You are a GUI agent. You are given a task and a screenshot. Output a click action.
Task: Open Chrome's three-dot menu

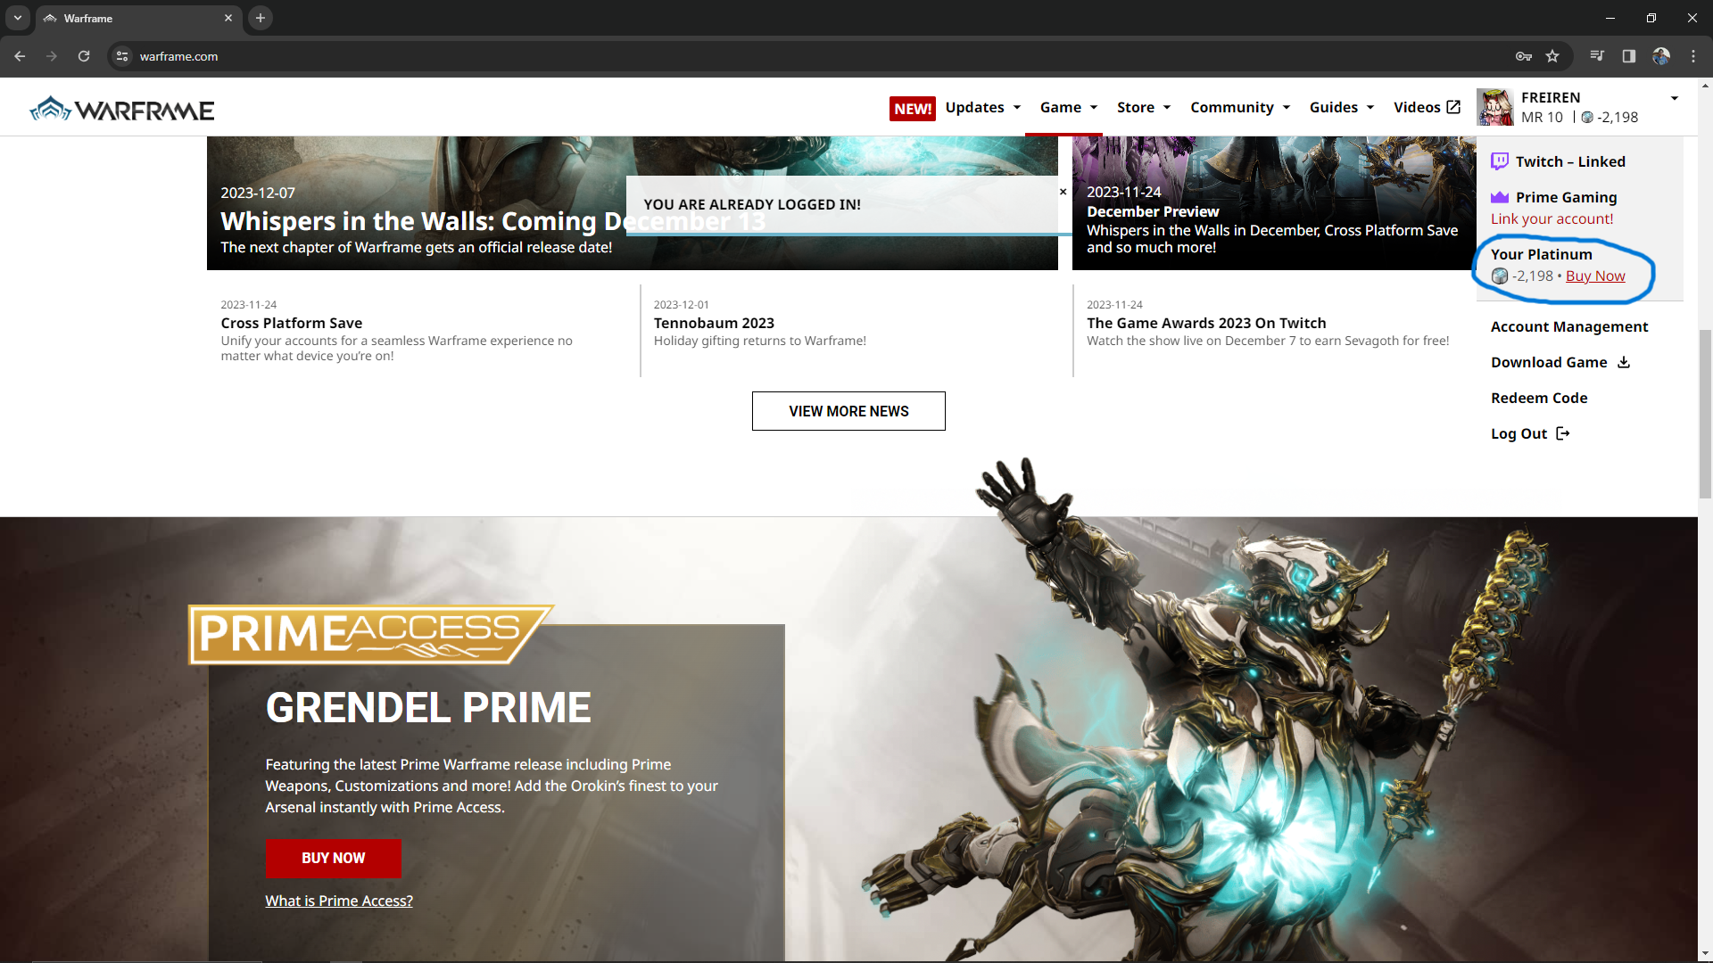click(x=1693, y=56)
